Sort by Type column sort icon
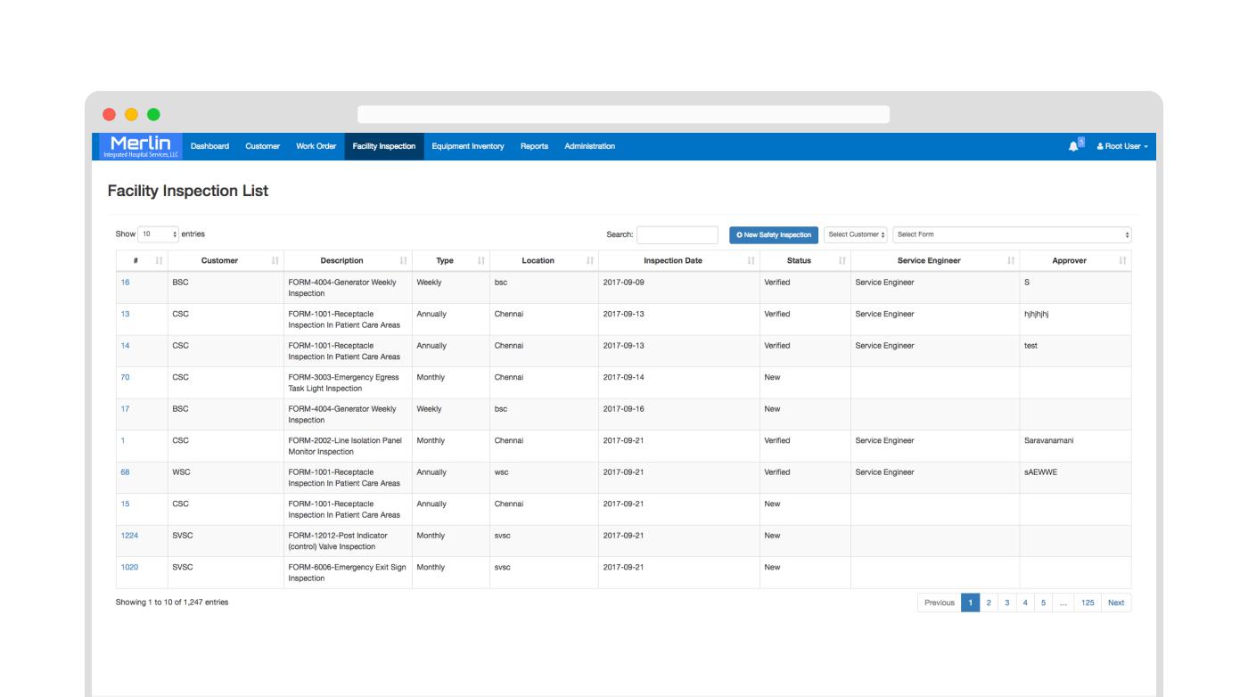The height and width of the screenshot is (697, 1248). (x=481, y=261)
